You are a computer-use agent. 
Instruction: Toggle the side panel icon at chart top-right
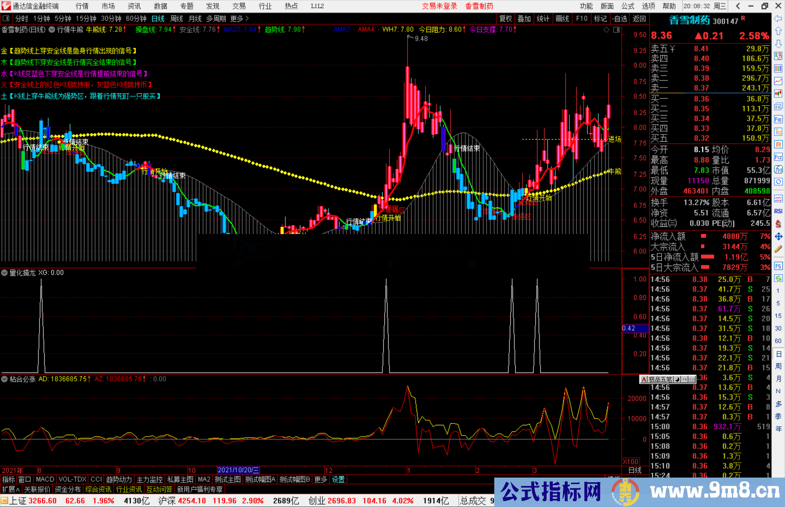(616, 30)
